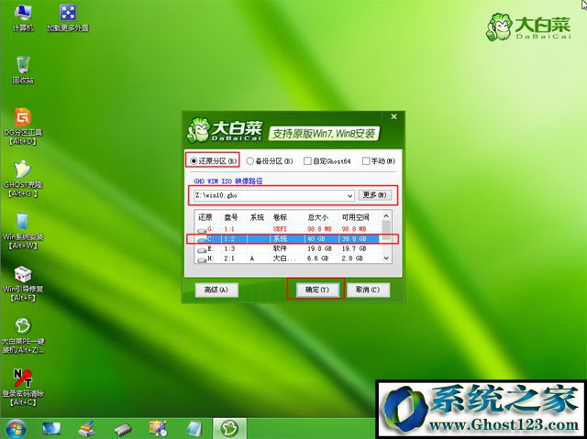Launch Win系统安装 desktop icon
587x439 pixels.
(23, 231)
